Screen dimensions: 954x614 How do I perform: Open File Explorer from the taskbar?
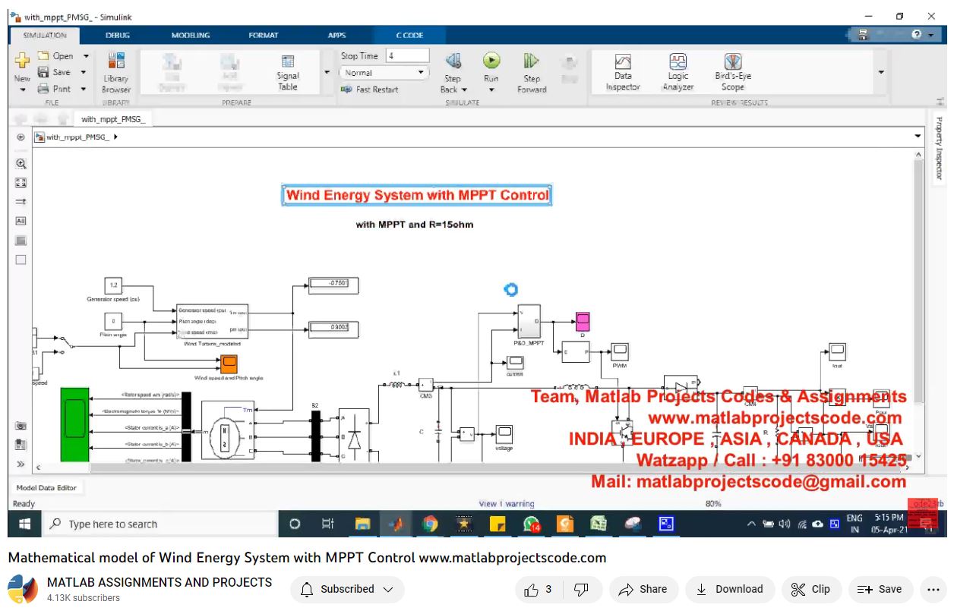pyautogui.click(x=362, y=524)
